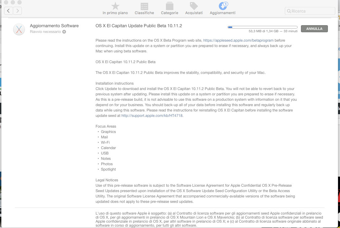Click the Focus Areas heading
340x228 pixels.
coord(106,126)
